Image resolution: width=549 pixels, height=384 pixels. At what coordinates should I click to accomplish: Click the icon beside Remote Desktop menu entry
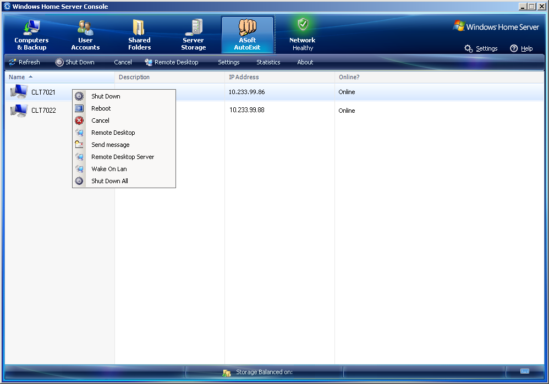[79, 133]
